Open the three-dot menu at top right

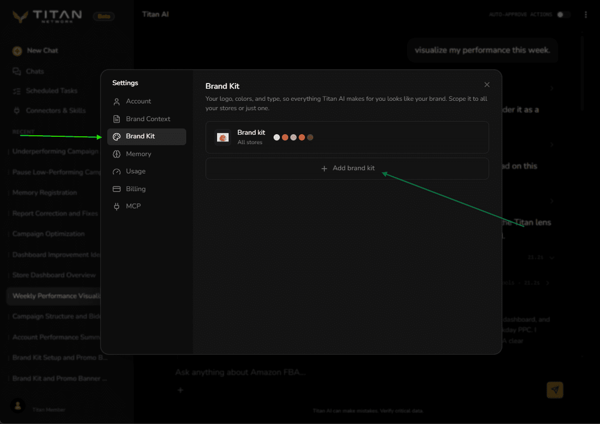tap(586, 15)
